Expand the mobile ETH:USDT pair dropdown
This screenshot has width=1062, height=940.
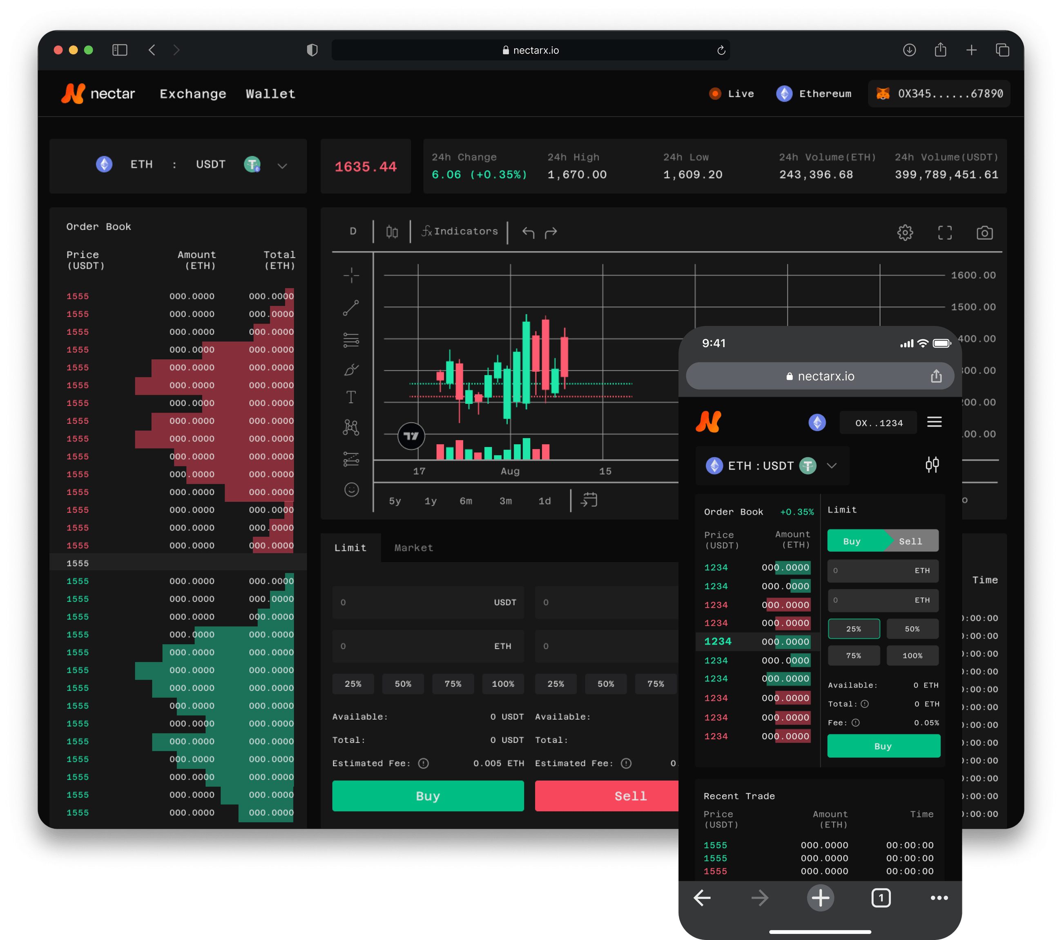832,466
